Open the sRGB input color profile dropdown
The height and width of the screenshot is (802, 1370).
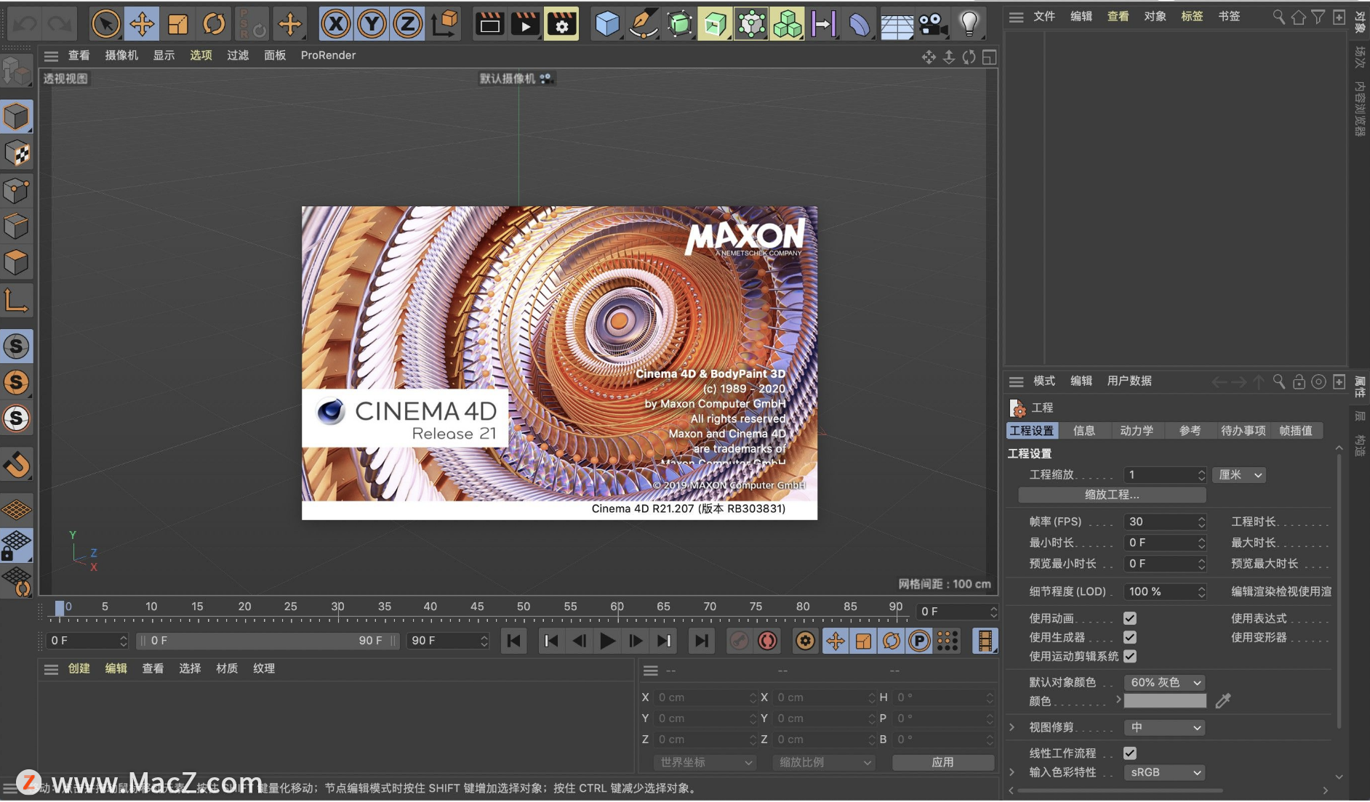coord(1164,772)
